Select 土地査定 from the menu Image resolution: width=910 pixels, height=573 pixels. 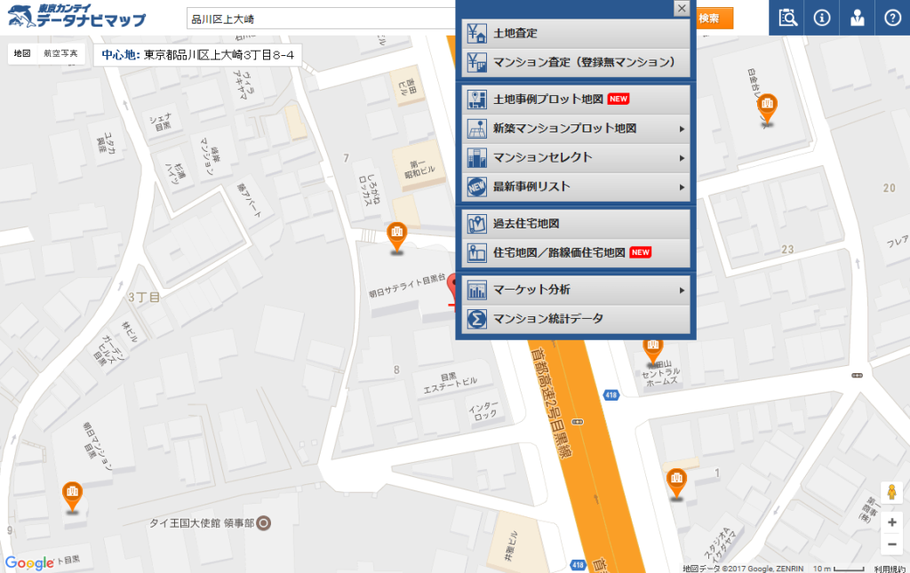pyautogui.click(x=576, y=34)
